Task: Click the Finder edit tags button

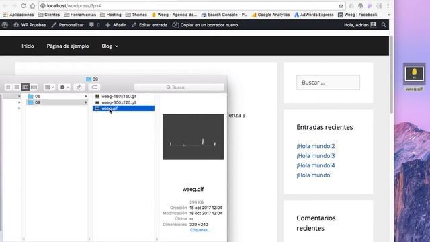Action: coord(95,87)
